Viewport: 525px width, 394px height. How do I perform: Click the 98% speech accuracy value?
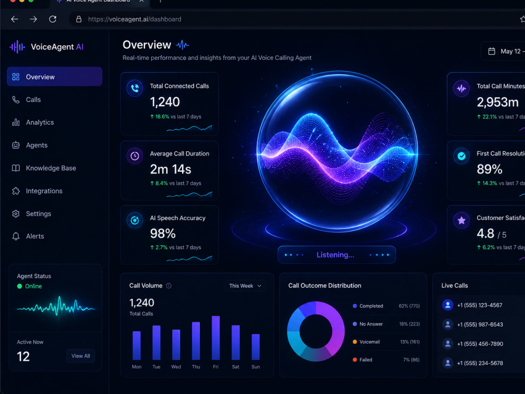point(163,234)
